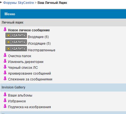The height and width of the screenshot is (114, 126).
Task: Click Удалить button next to Неотправленные
Action: 16,49
